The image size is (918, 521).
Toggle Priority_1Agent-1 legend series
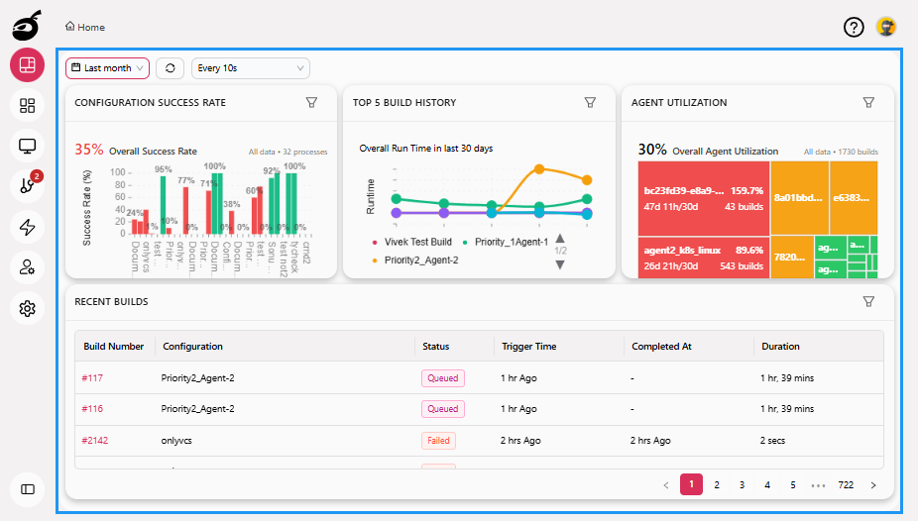511,242
